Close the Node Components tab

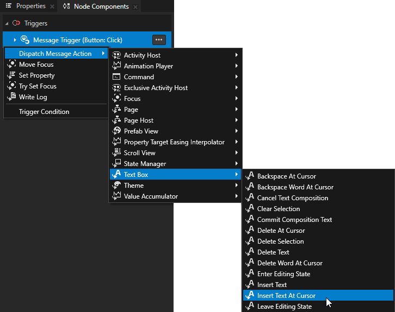pyautogui.click(x=135, y=7)
